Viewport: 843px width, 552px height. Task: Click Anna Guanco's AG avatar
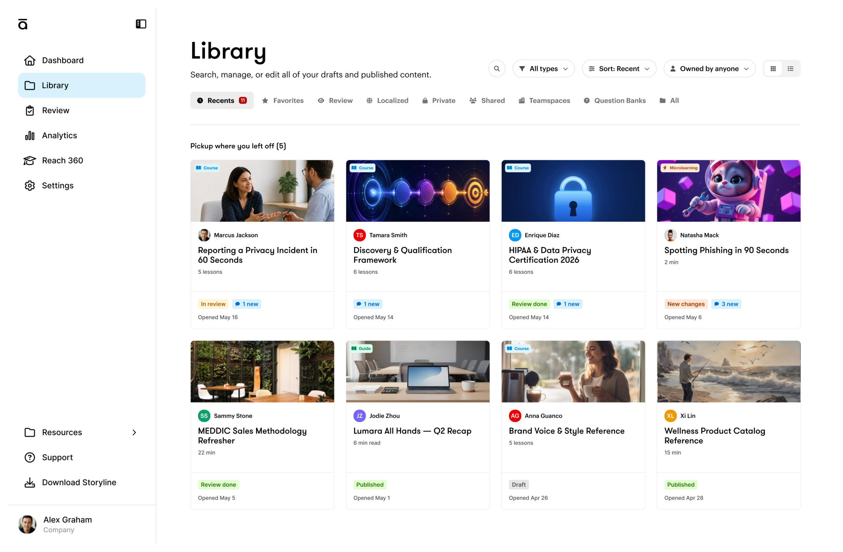[515, 416]
